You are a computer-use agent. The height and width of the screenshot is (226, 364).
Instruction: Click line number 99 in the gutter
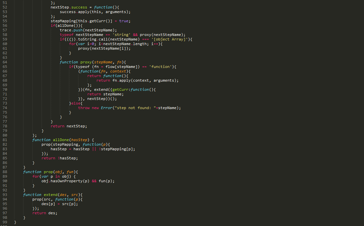[5, 222]
